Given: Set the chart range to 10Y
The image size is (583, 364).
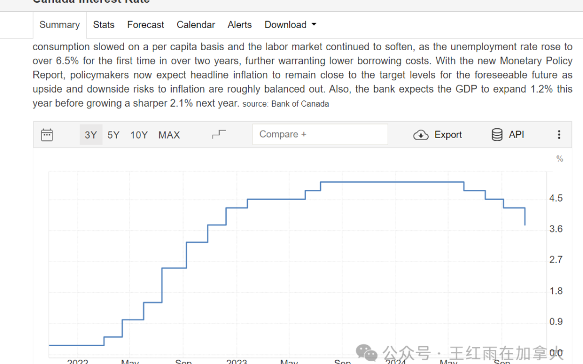Looking at the screenshot, I should coord(139,135).
